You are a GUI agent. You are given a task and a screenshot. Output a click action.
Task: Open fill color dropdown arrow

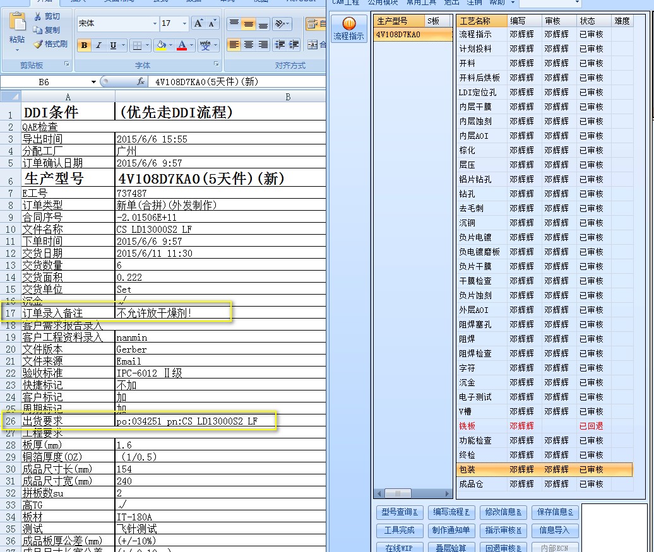click(170, 45)
